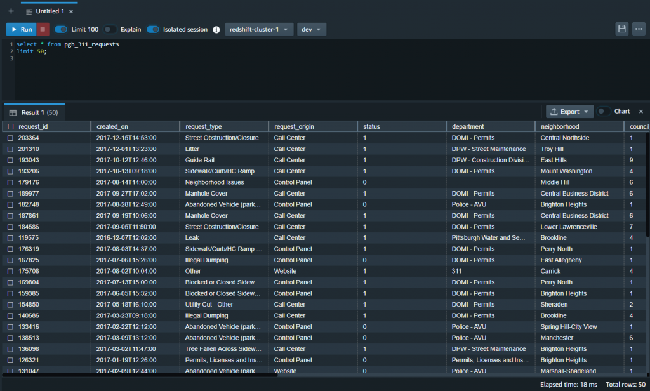This screenshot has height=391, width=650.
Task: Toggle the Limit 100 switch
Action: pyautogui.click(x=61, y=29)
